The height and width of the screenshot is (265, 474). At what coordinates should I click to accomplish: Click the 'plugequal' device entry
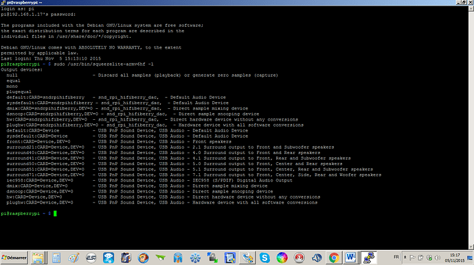(19, 92)
